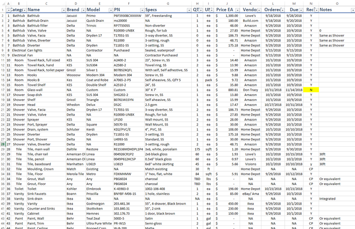This screenshot has height=229, width=355.
Task: Select row 40 by its row header
Action: pyautogui.click(x=3, y=204)
